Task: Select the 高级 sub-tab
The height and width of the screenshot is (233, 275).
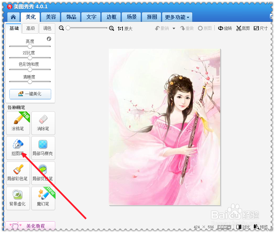Action: [x=31, y=28]
